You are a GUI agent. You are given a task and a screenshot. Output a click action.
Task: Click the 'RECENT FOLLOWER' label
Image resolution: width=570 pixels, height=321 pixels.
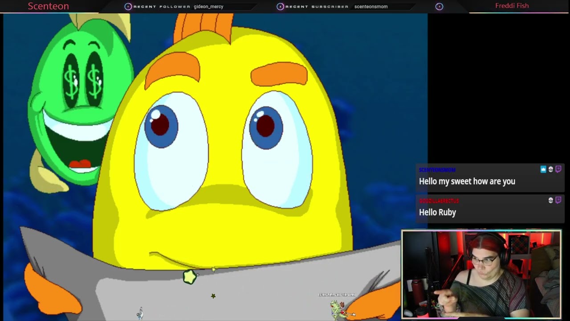(x=162, y=7)
